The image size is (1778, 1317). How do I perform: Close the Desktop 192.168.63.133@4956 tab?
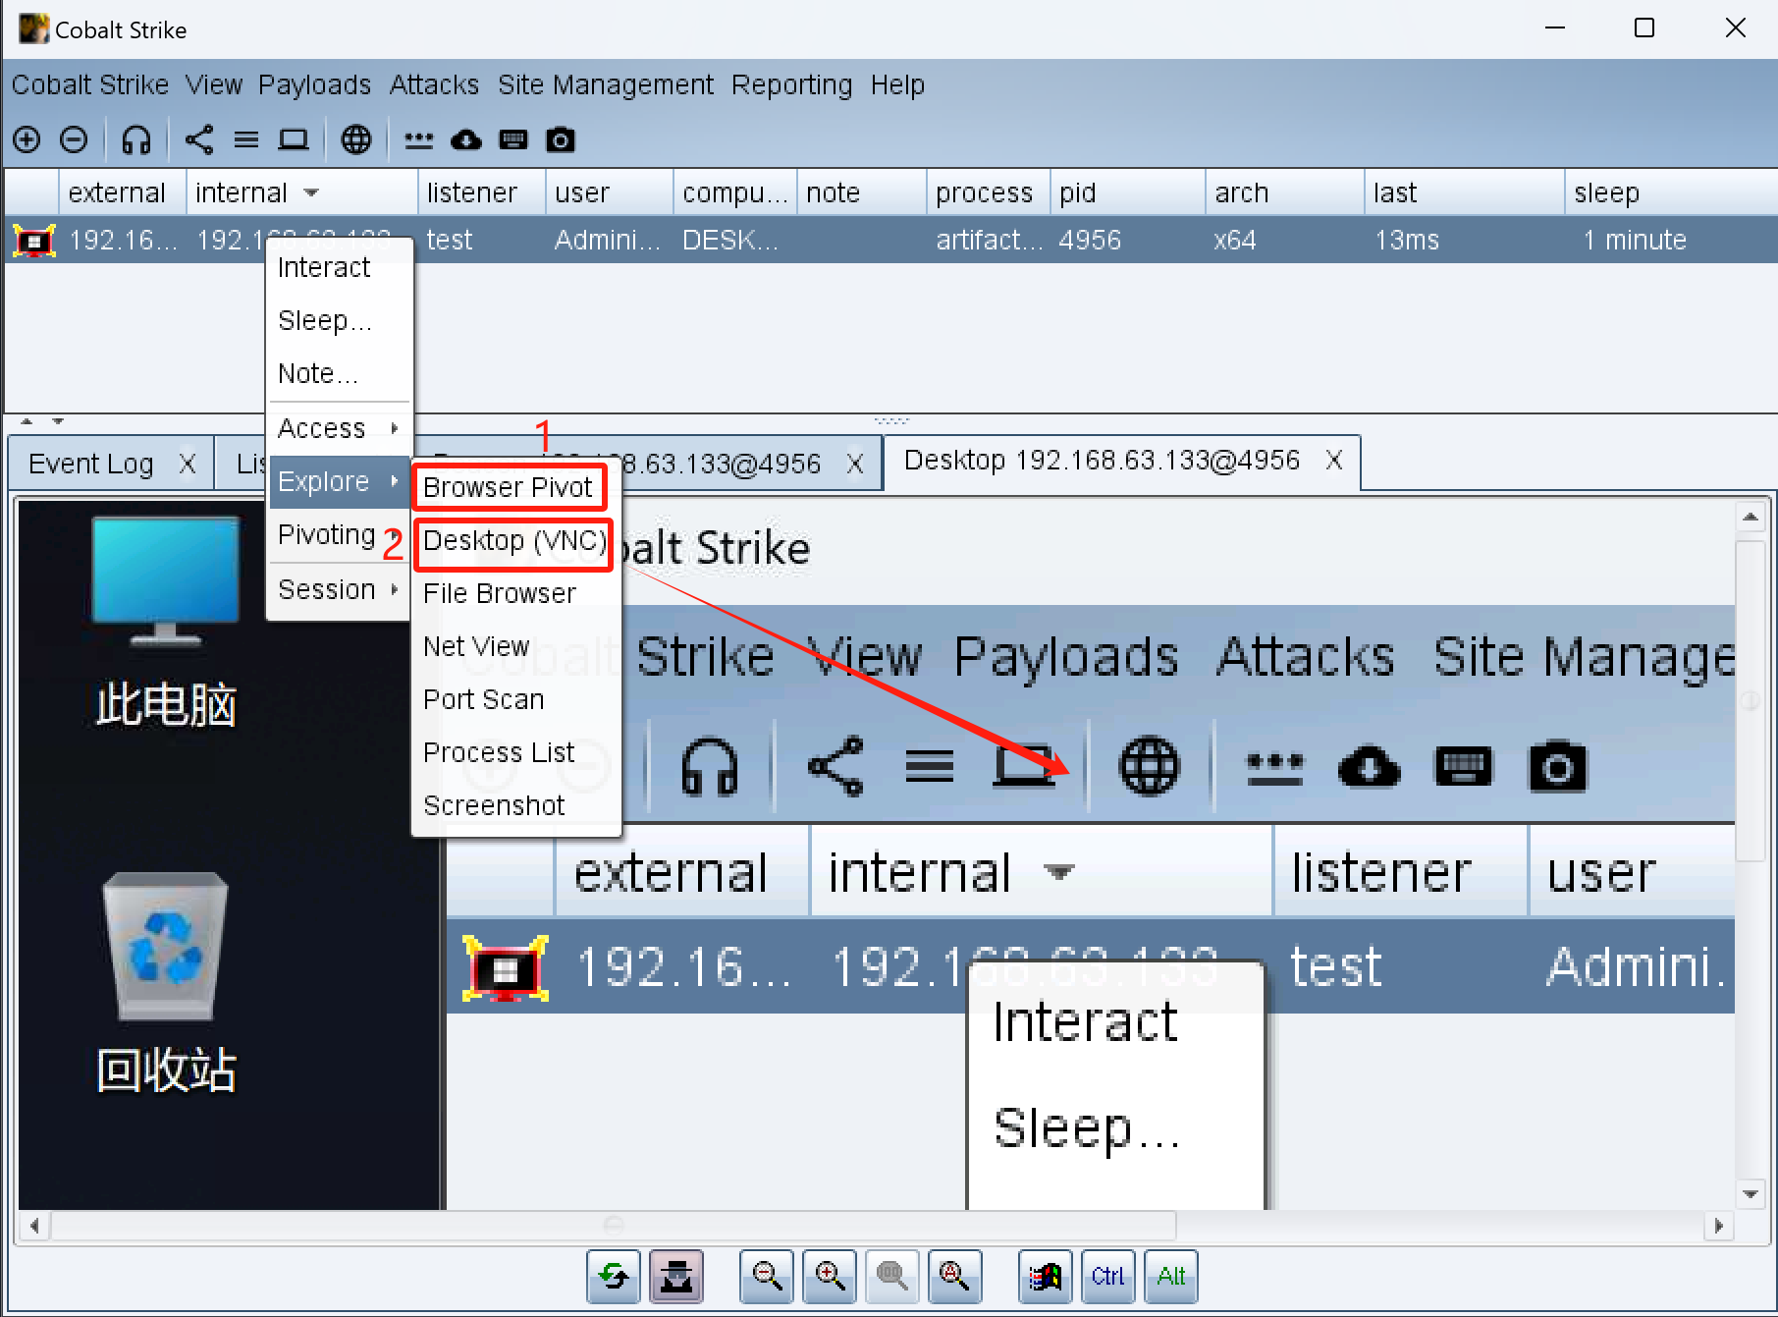(1333, 460)
